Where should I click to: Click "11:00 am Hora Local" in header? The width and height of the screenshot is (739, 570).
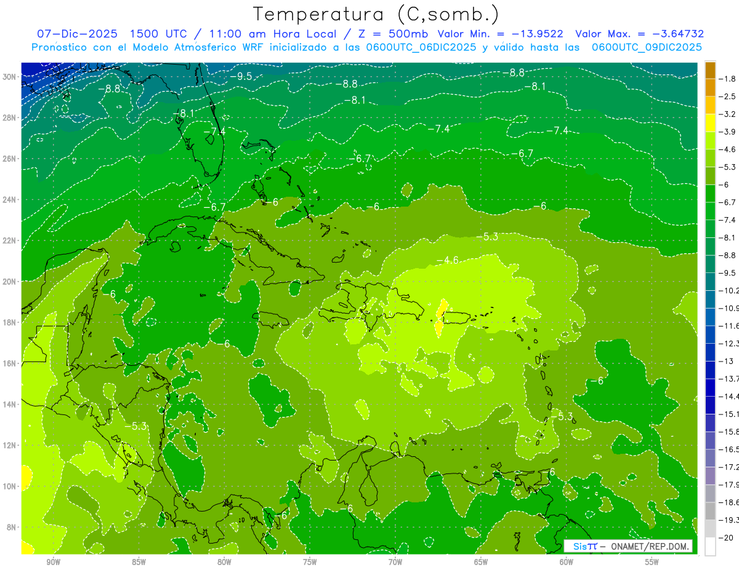(x=270, y=34)
